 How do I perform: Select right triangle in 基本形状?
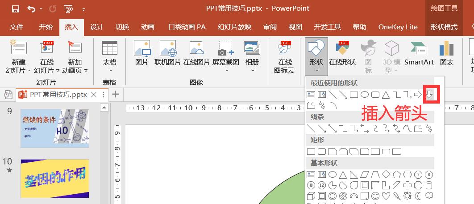[353, 175]
